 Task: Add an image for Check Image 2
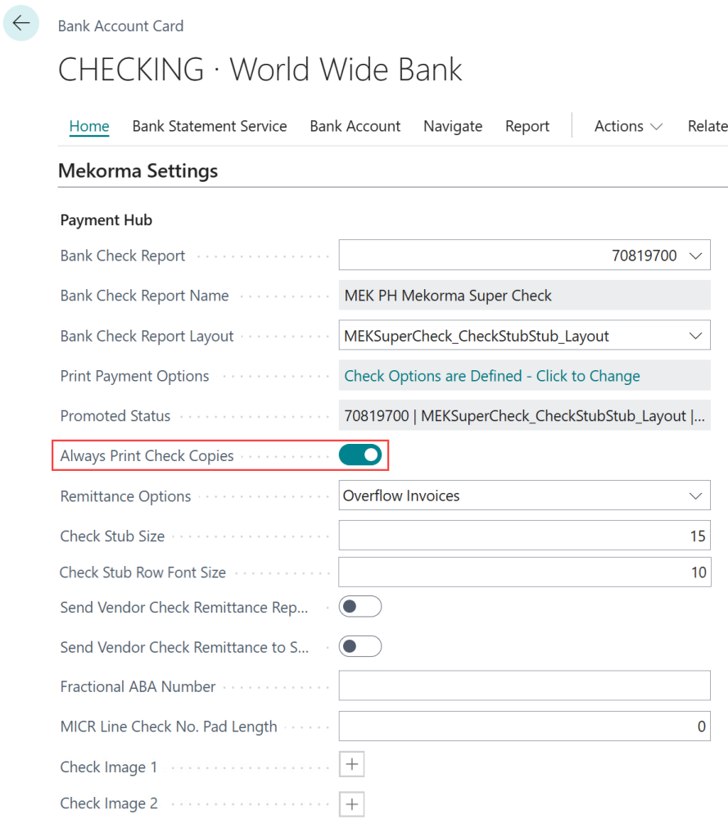click(x=351, y=803)
